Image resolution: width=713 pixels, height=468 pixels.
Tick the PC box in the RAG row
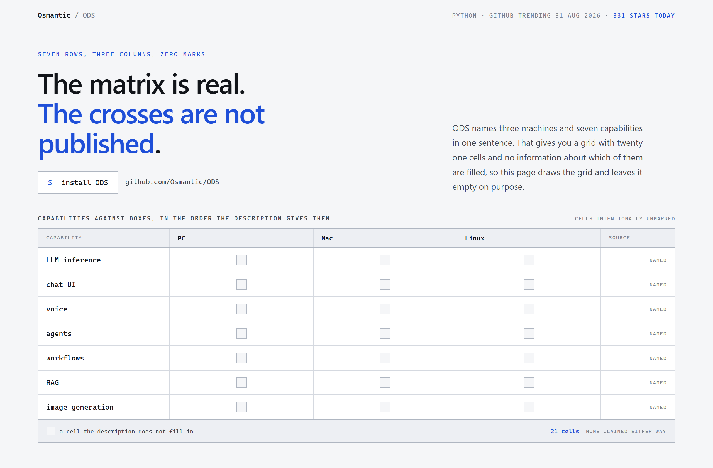241,382
